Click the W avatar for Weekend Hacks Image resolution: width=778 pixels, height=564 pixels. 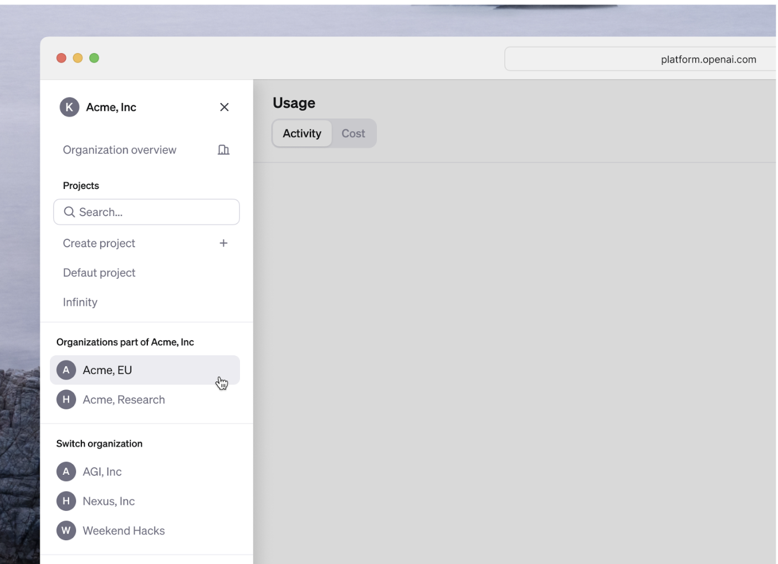tap(66, 531)
